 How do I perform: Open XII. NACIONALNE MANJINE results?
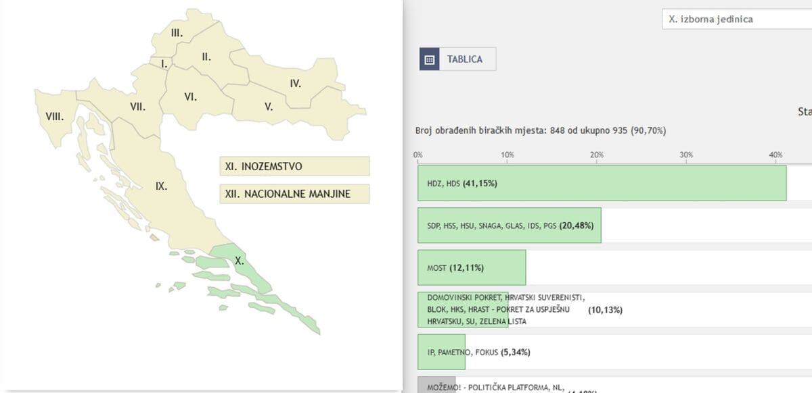point(294,194)
